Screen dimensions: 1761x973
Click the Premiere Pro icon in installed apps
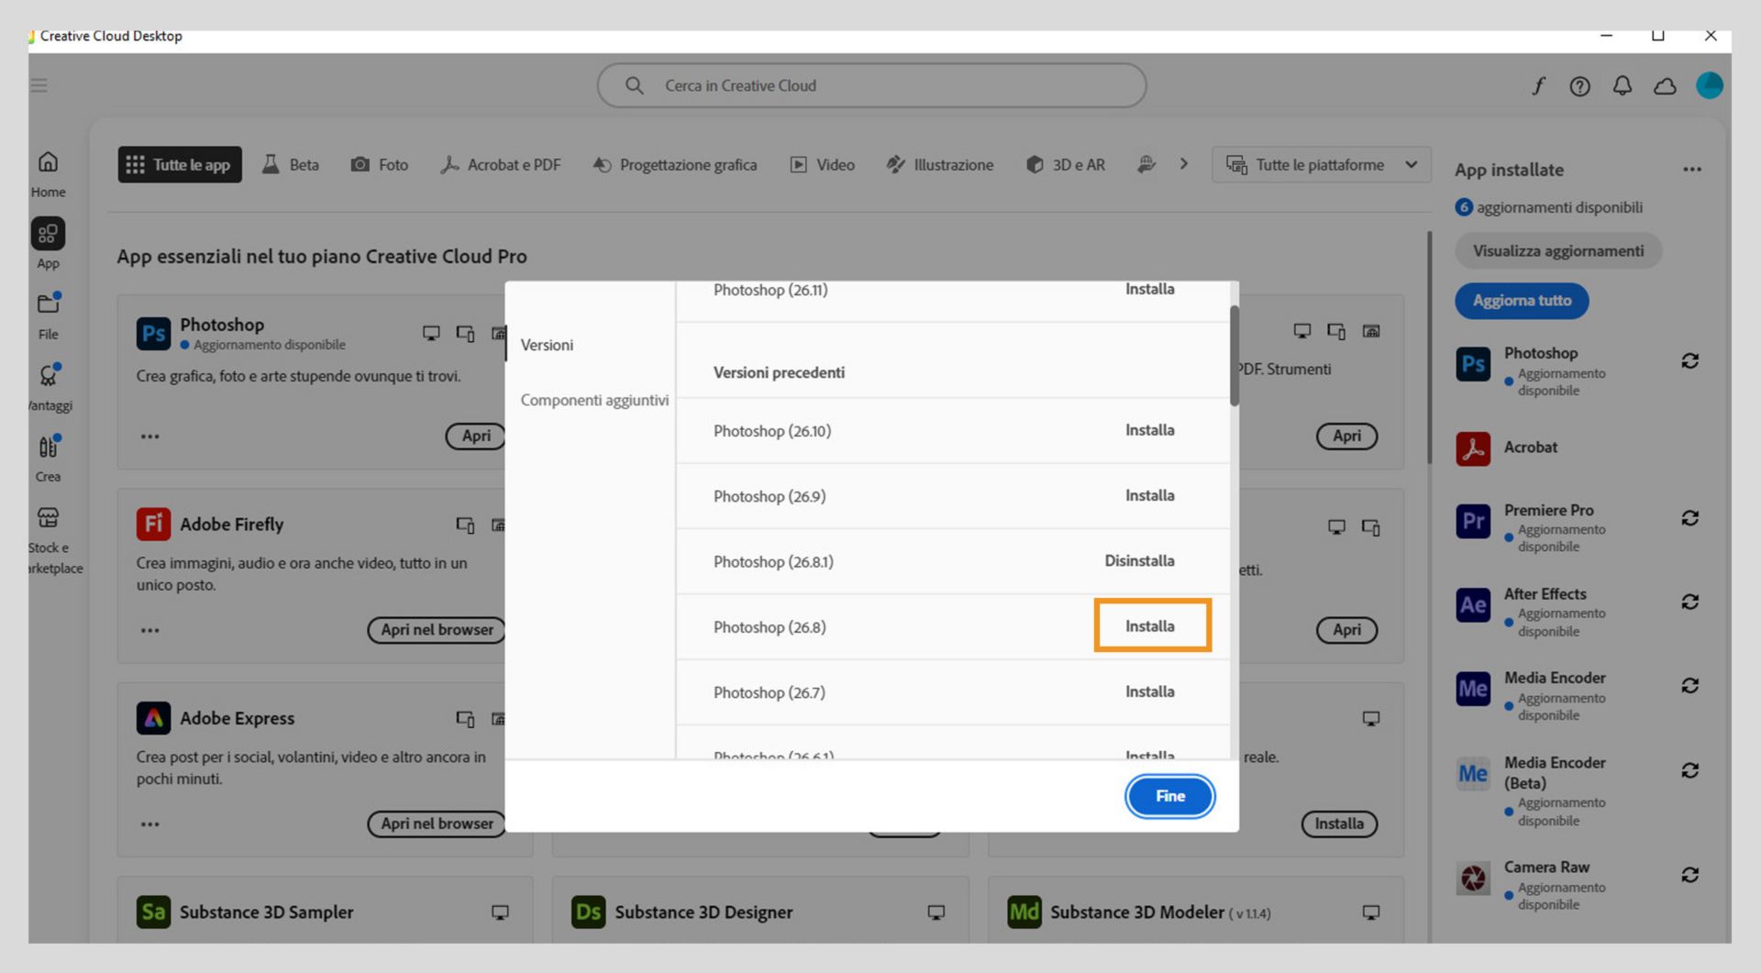(1473, 521)
